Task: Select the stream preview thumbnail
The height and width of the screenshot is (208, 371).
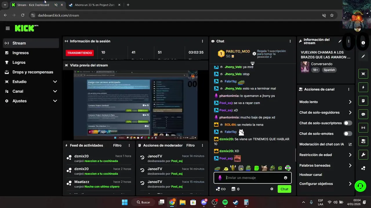Action: (x=135, y=105)
